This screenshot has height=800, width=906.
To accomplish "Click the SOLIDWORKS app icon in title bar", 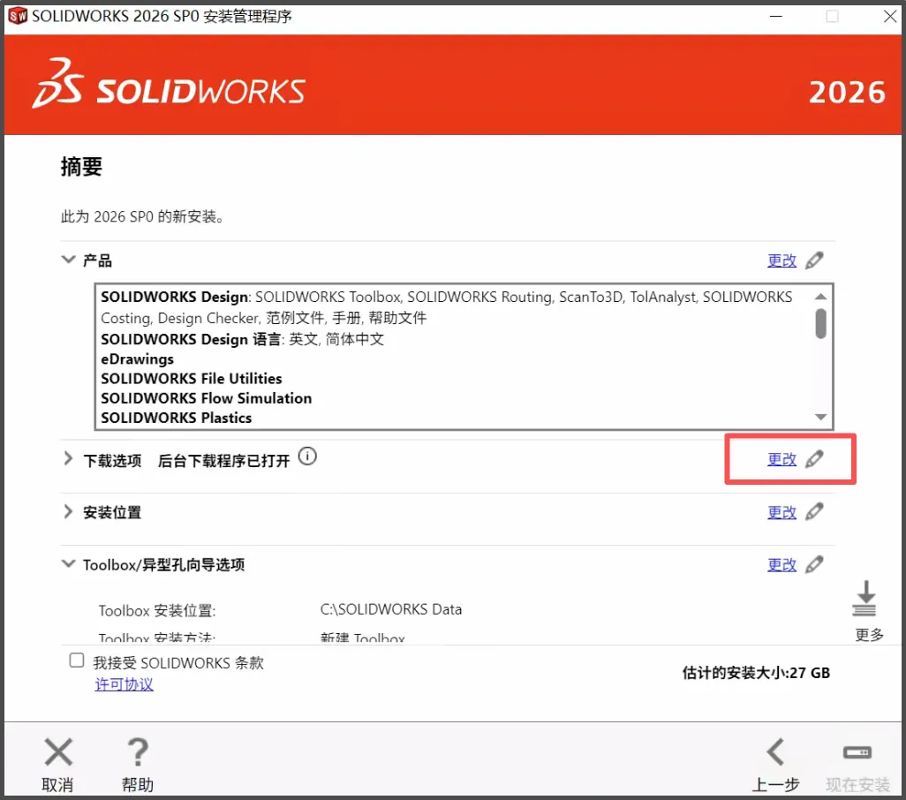I will (x=18, y=16).
